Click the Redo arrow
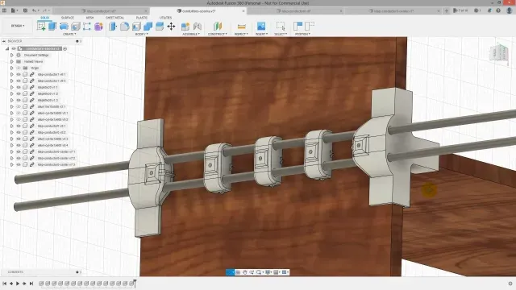The height and width of the screenshot is (290, 516). [44, 10]
